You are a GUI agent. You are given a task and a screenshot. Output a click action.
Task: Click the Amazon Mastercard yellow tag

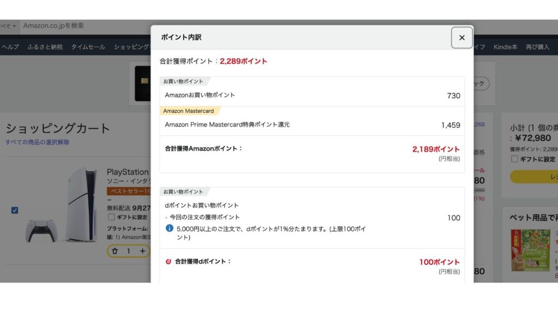(x=189, y=111)
